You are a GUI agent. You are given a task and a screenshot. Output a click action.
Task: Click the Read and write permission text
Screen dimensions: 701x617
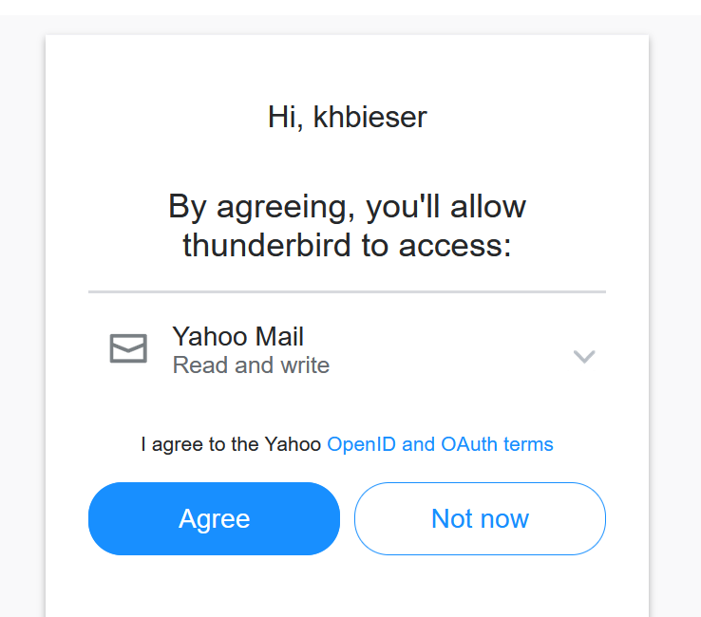251,365
